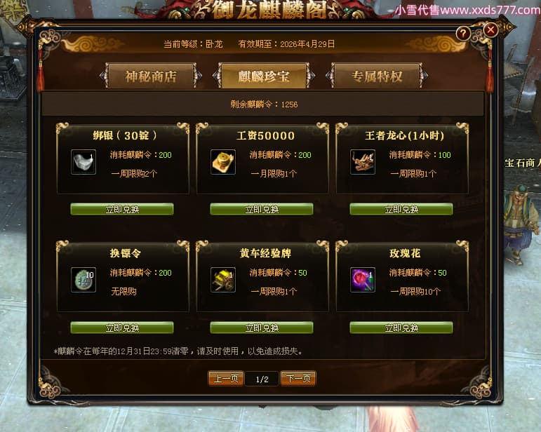Redeem 黄车经验牌 with 立即兑换 button
Viewport: 541px width, 432px height.
pos(262,328)
